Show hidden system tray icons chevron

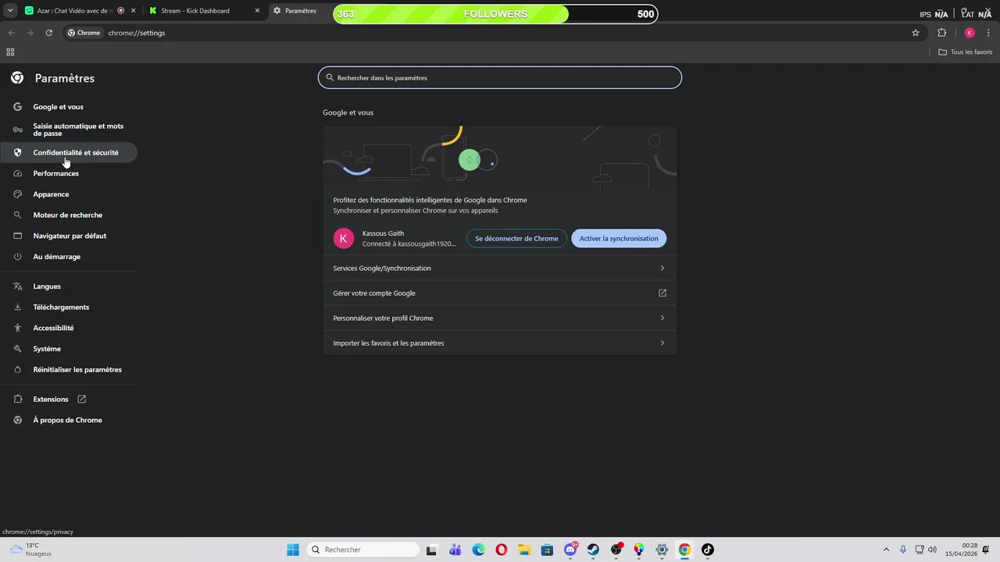(886, 550)
